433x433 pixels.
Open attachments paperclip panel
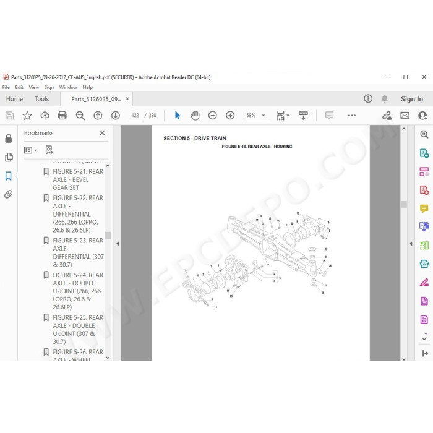(x=9, y=194)
